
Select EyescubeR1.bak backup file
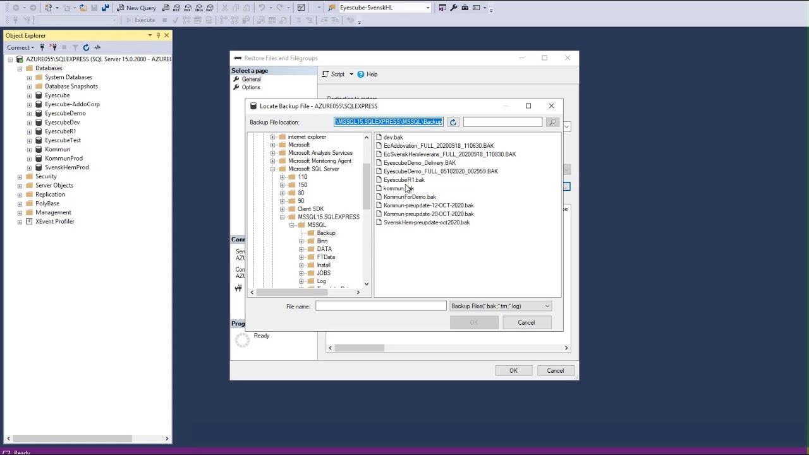pyautogui.click(x=404, y=180)
